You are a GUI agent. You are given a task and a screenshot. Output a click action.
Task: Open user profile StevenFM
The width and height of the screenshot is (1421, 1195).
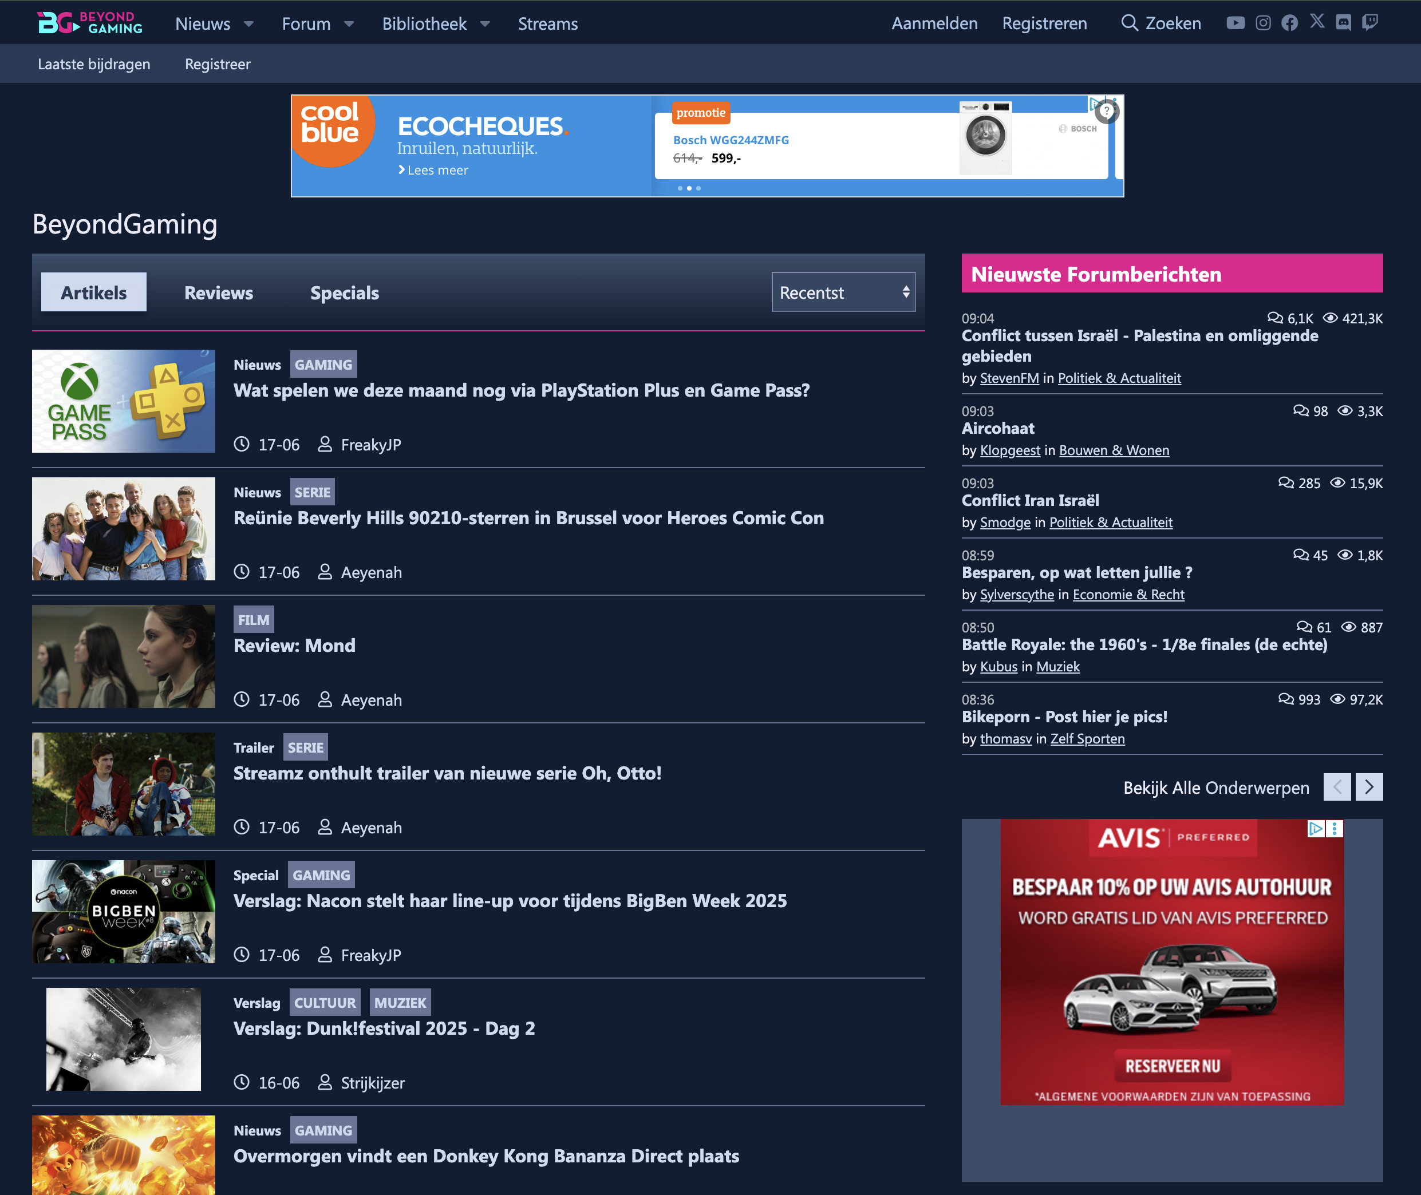click(x=1009, y=378)
